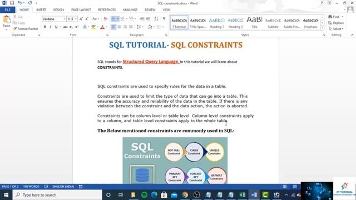Apply the yellow text highlight color
The image size is (356, 200).
(x=93, y=27)
